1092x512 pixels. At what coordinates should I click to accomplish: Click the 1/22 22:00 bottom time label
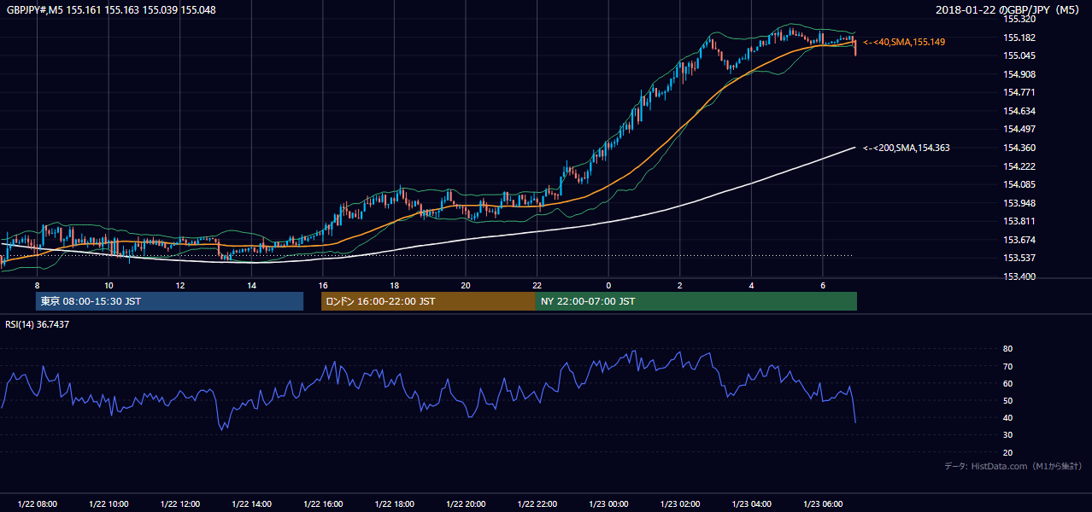tap(537, 504)
